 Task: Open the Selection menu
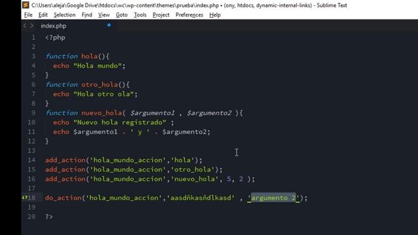[65, 15]
